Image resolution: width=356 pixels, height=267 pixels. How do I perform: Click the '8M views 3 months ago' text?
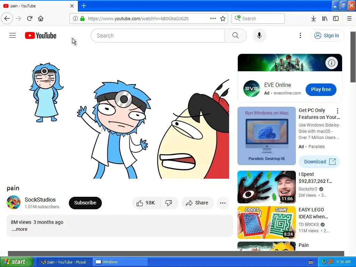[37, 222]
